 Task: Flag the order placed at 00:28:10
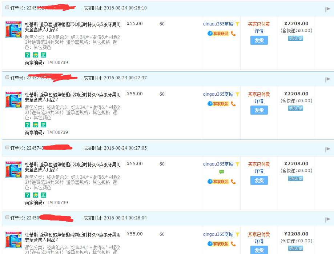(x=327, y=9)
